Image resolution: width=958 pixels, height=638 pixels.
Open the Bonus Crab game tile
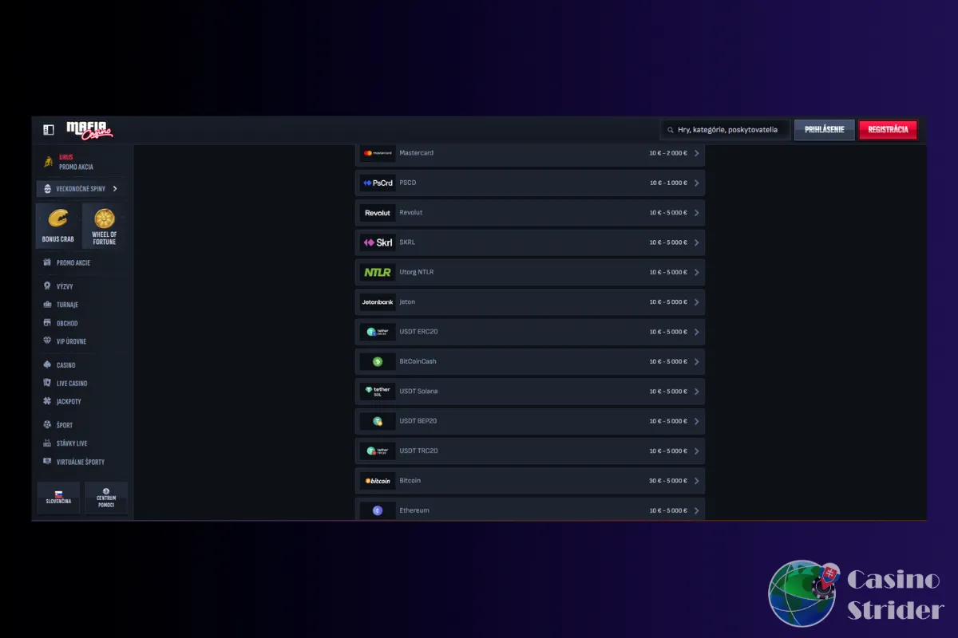57,225
